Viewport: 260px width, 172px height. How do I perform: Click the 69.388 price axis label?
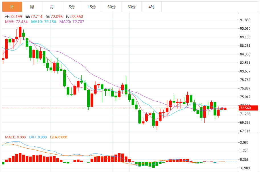pyautogui.click(x=245, y=122)
